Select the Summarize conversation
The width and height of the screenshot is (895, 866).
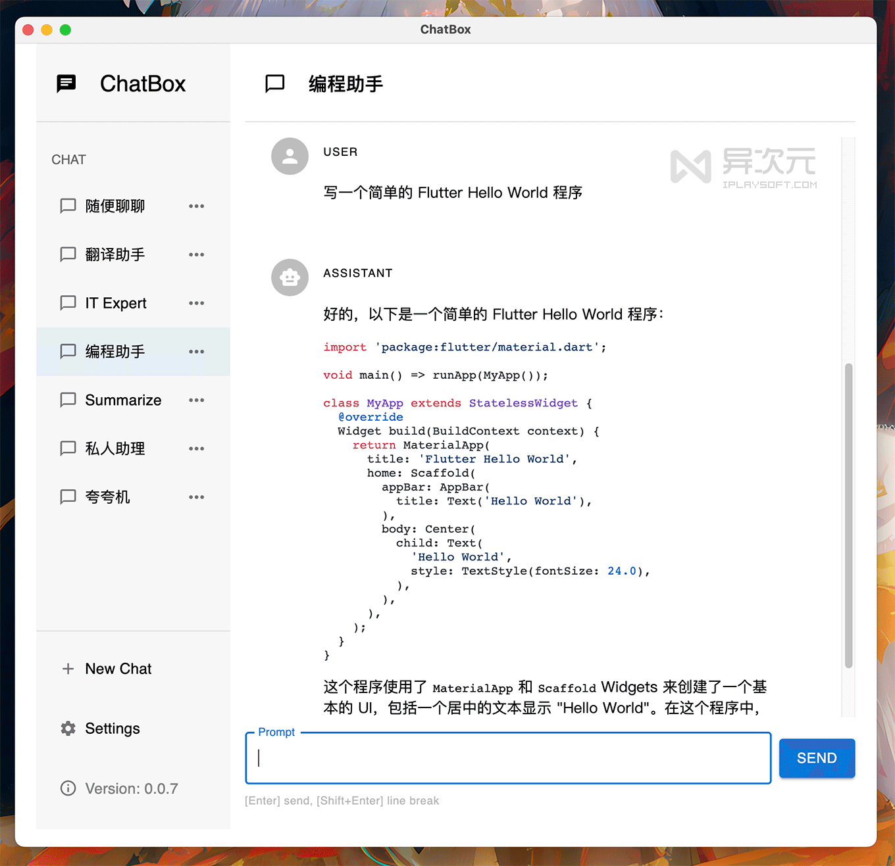(x=123, y=400)
